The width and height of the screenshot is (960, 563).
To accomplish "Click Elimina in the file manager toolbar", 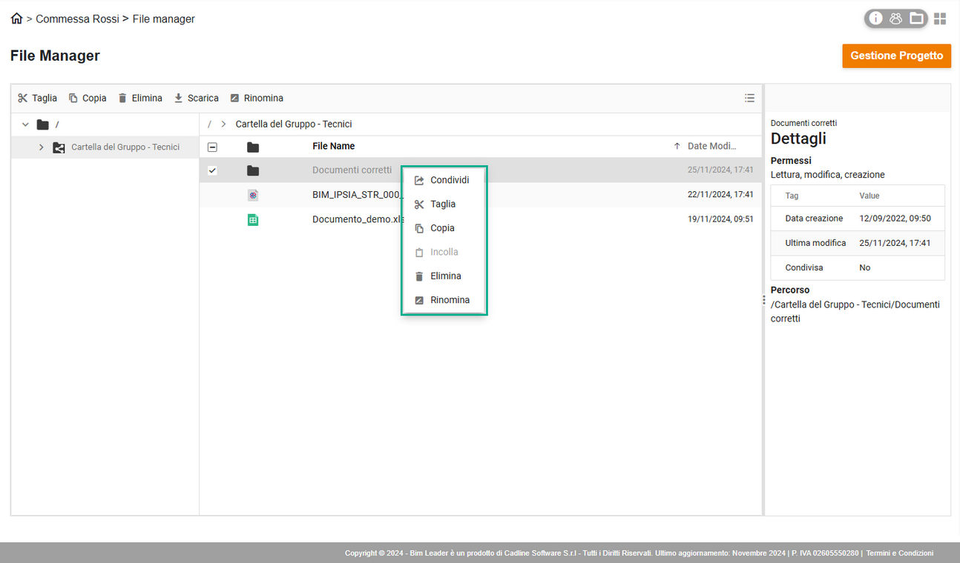I will click(x=140, y=98).
